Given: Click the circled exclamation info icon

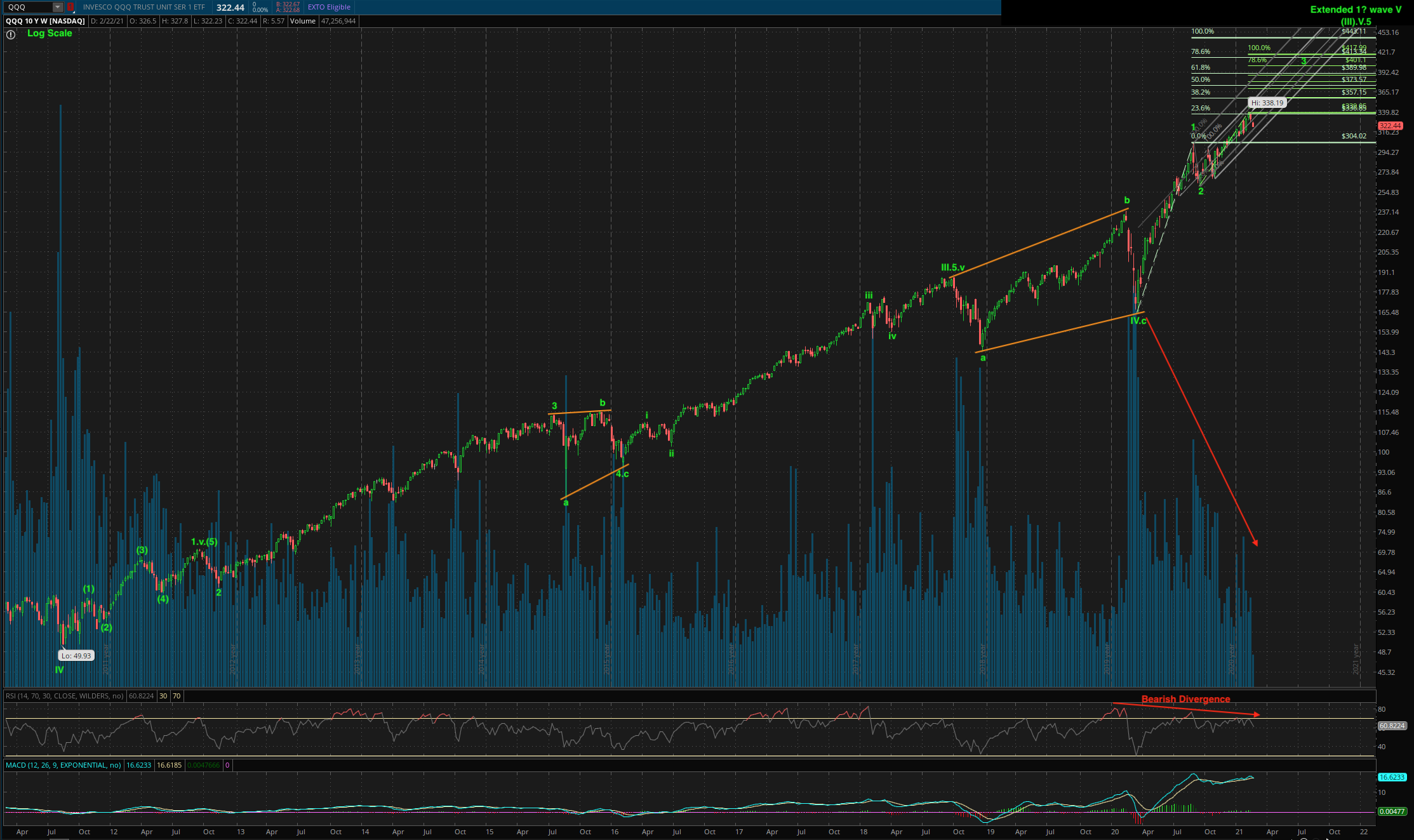Looking at the screenshot, I should 11,35.
